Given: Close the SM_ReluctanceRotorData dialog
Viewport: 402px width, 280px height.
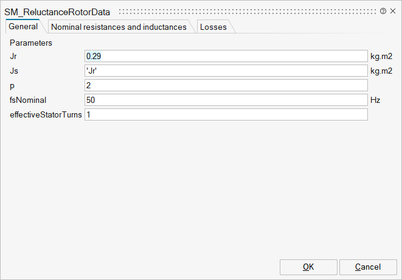Looking at the screenshot, I should 392,11.
